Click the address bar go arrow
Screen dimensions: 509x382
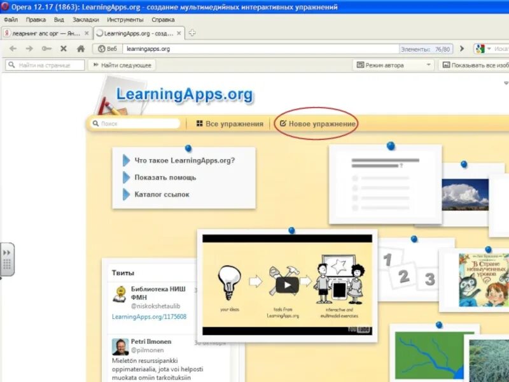point(462,49)
